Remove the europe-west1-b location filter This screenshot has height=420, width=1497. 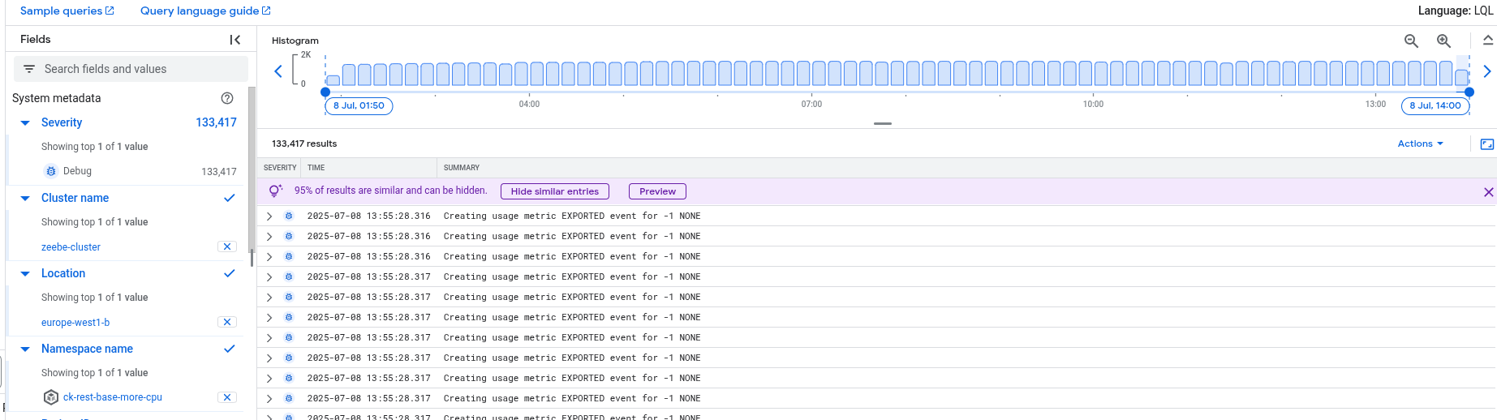pos(227,322)
